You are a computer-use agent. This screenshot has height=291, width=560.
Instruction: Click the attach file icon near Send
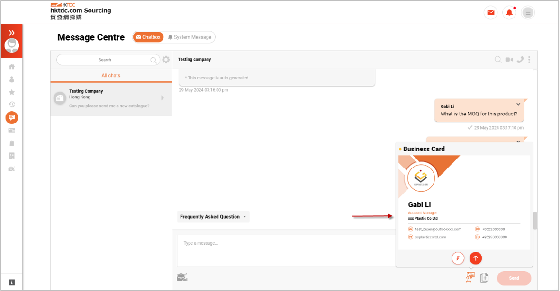point(484,277)
